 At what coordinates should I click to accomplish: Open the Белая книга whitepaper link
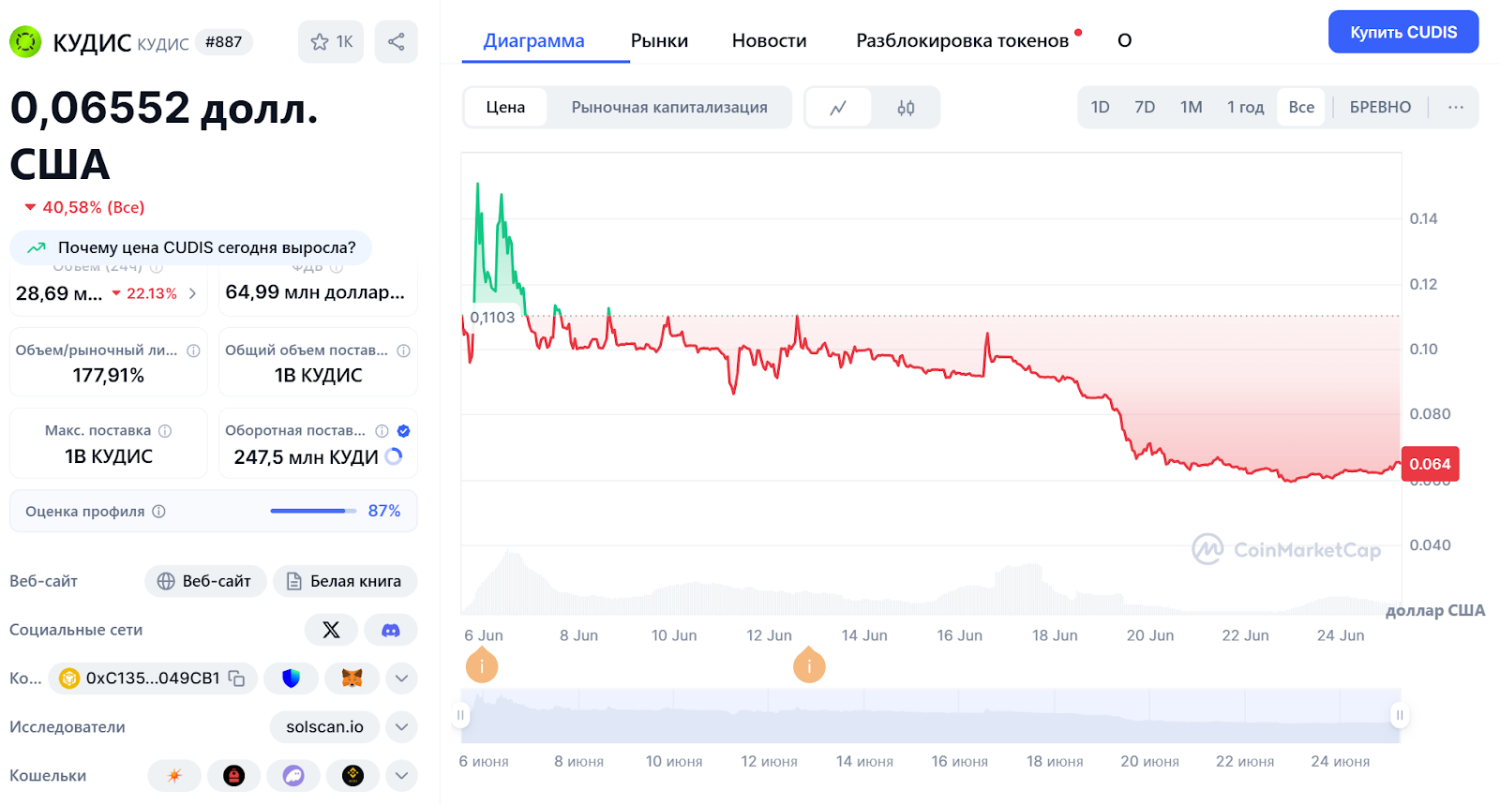click(344, 581)
